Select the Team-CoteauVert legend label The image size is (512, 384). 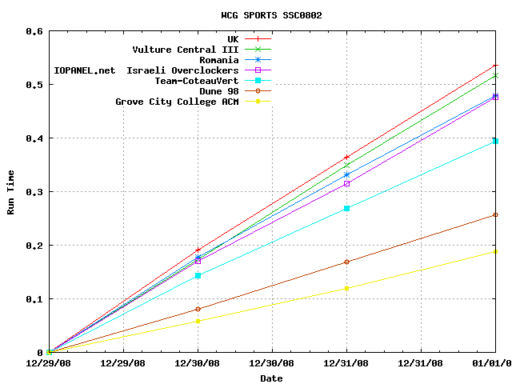pyautogui.click(x=197, y=81)
